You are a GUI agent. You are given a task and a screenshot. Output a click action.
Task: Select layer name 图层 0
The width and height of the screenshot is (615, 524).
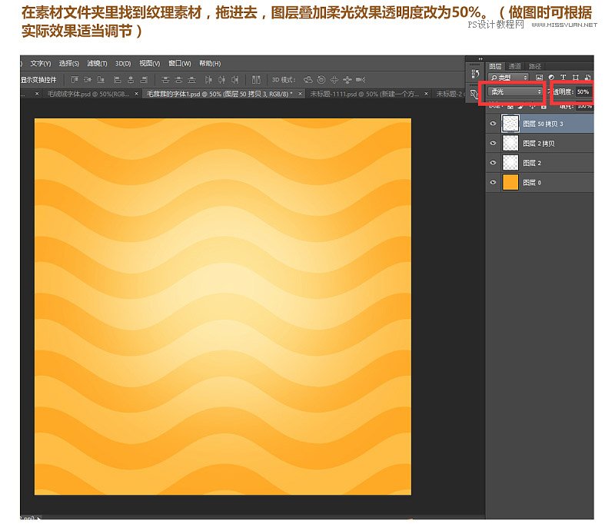point(532,183)
